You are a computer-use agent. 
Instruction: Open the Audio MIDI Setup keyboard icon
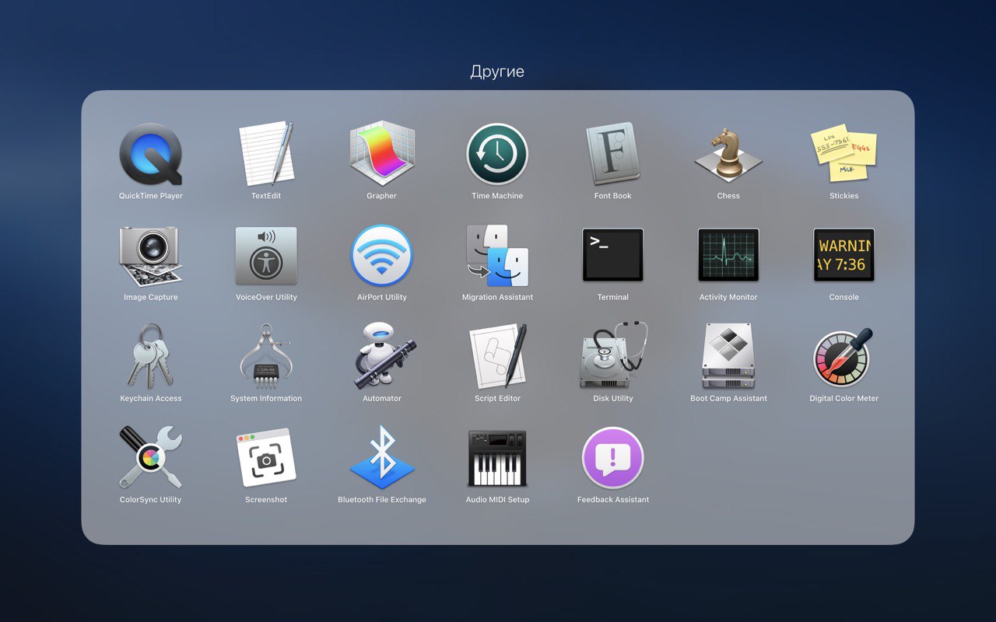click(x=497, y=458)
